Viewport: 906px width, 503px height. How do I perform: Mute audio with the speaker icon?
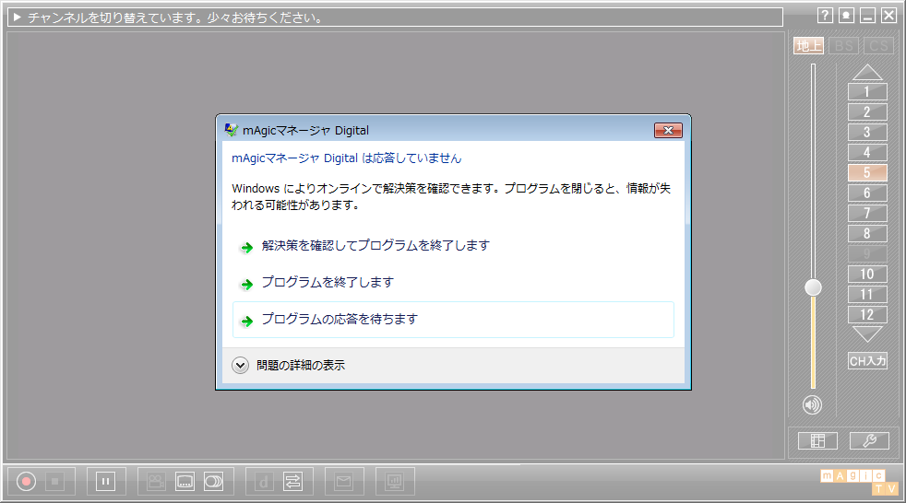(813, 405)
